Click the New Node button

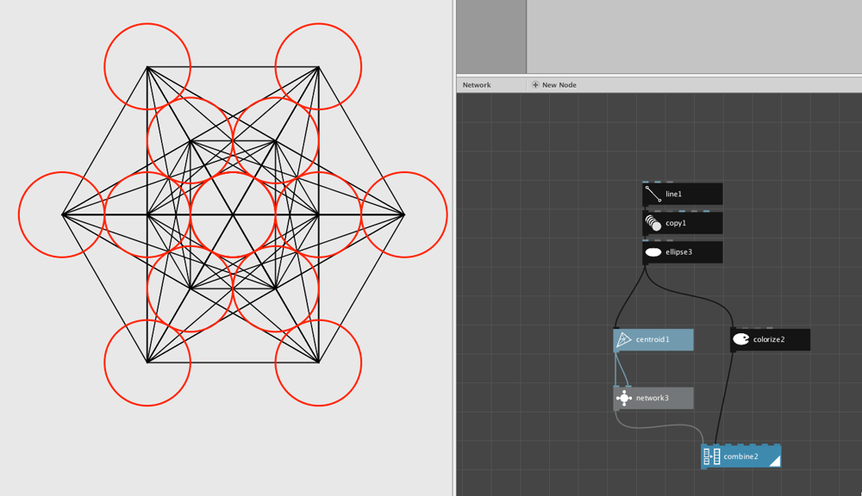coord(554,85)
